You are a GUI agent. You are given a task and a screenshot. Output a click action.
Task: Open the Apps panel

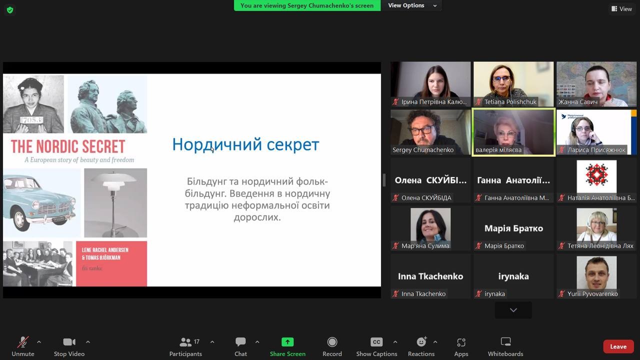pyautogui.click(x=461, y=346)
